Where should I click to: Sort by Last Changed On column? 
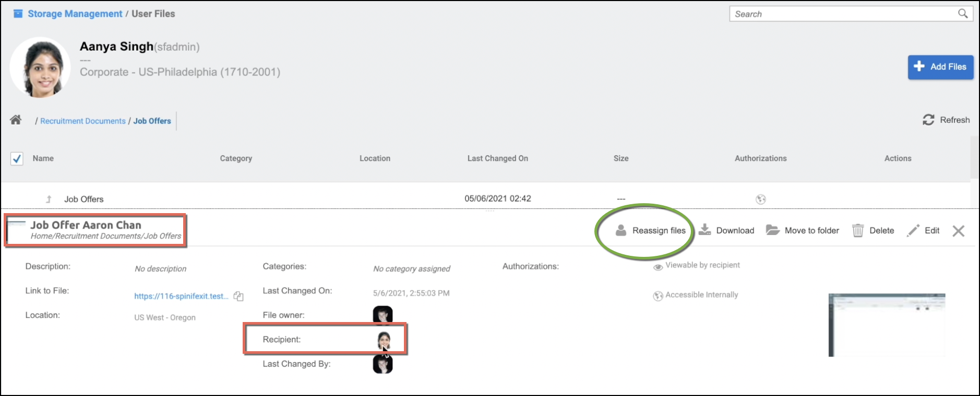(497, 158)
